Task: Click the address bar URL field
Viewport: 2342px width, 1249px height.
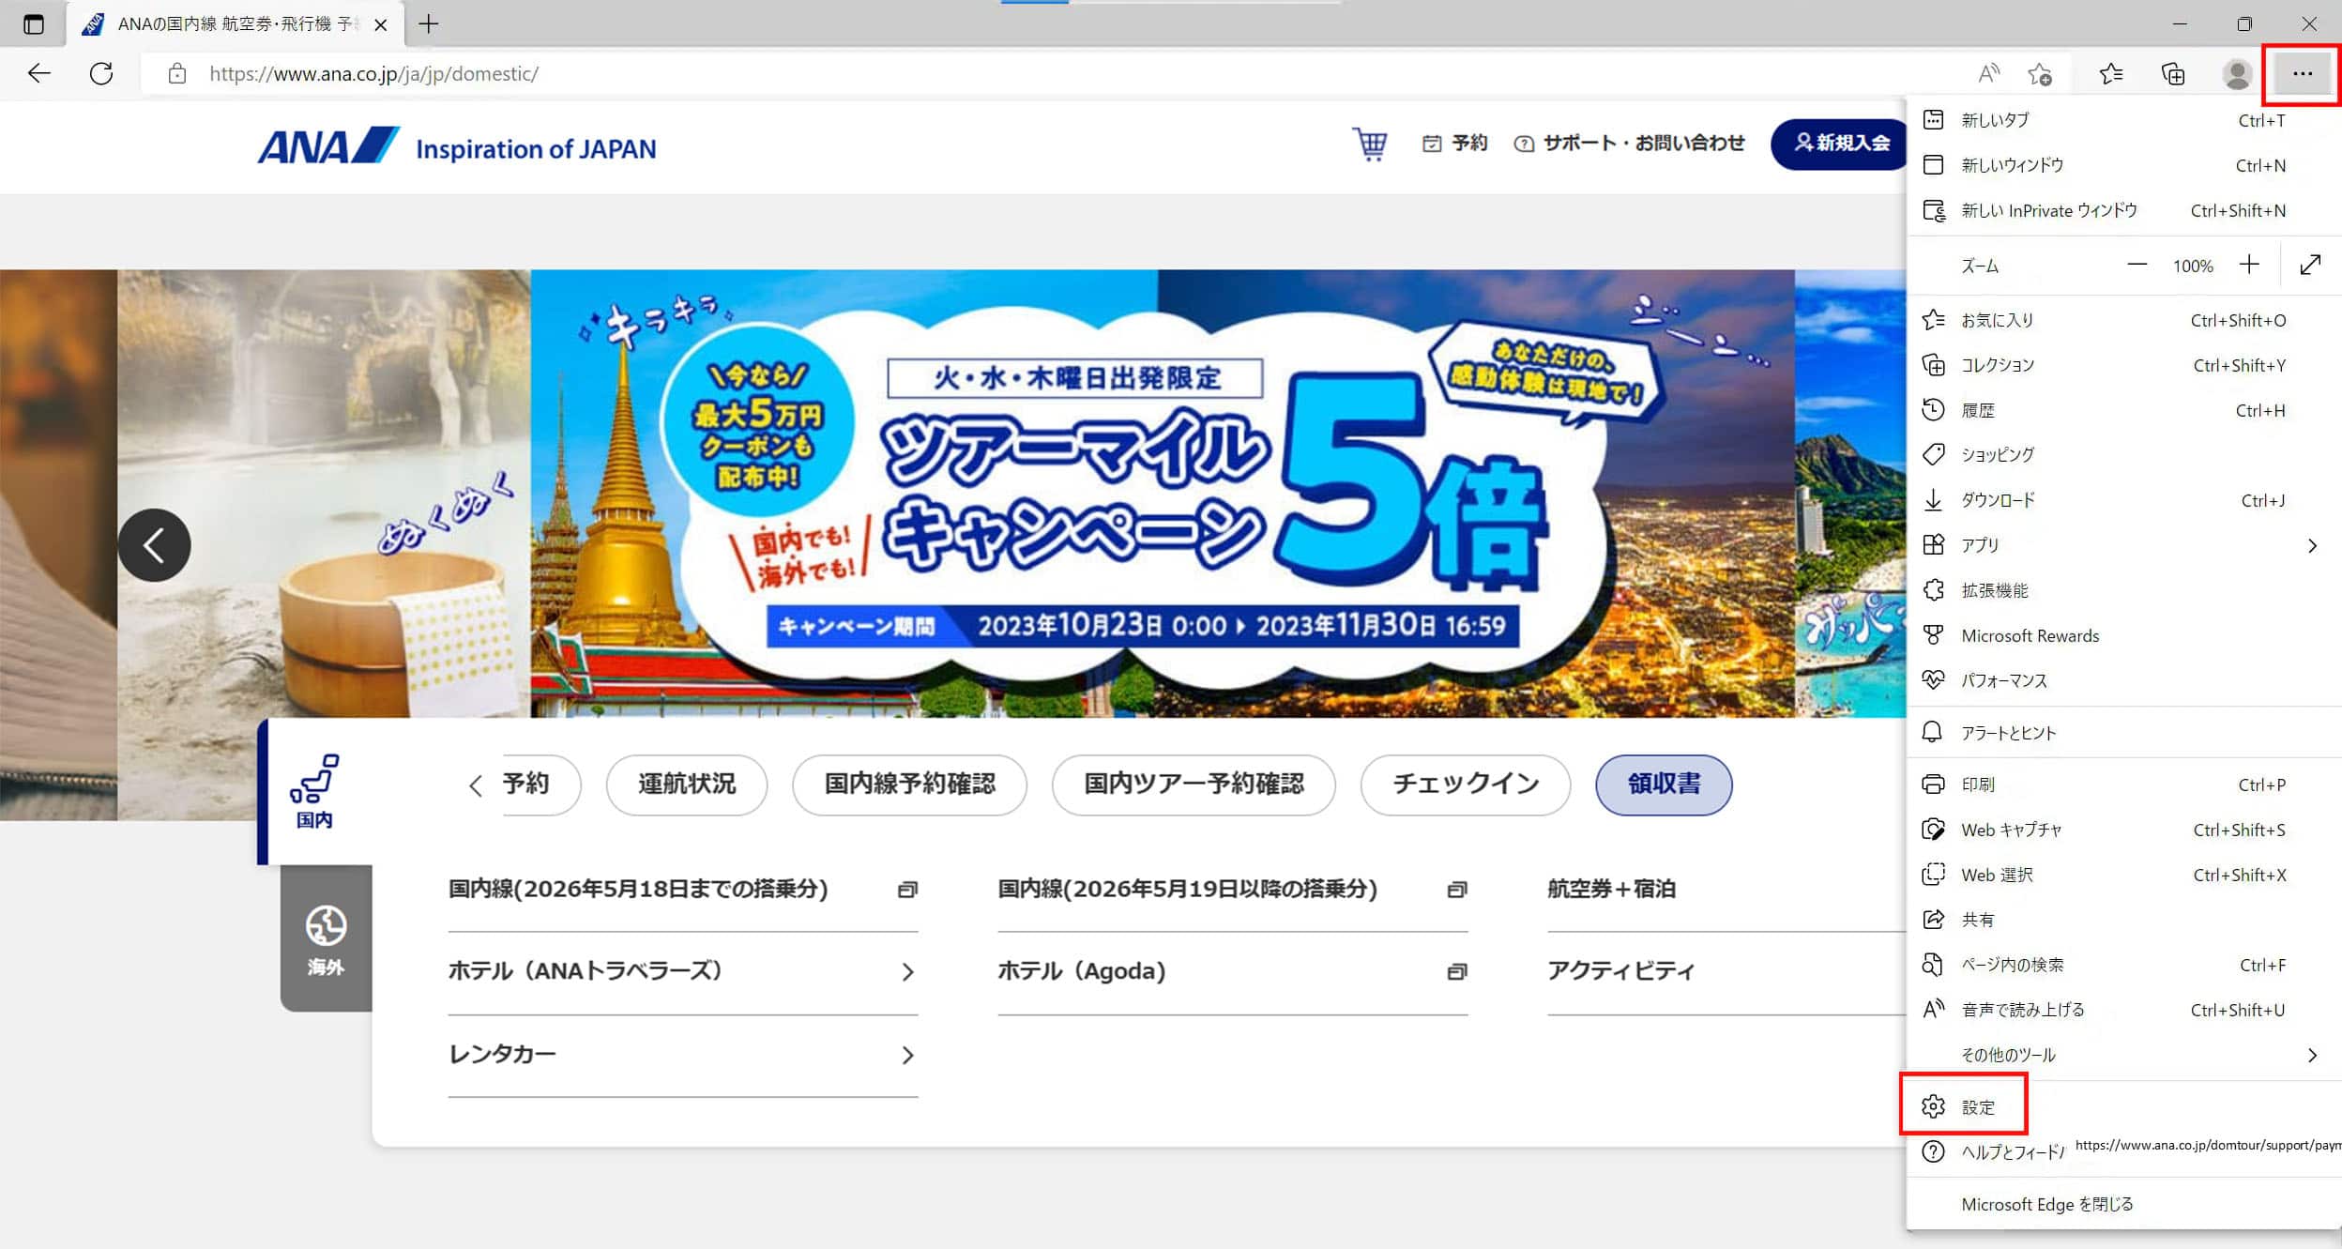Action: click(1051, 74)
